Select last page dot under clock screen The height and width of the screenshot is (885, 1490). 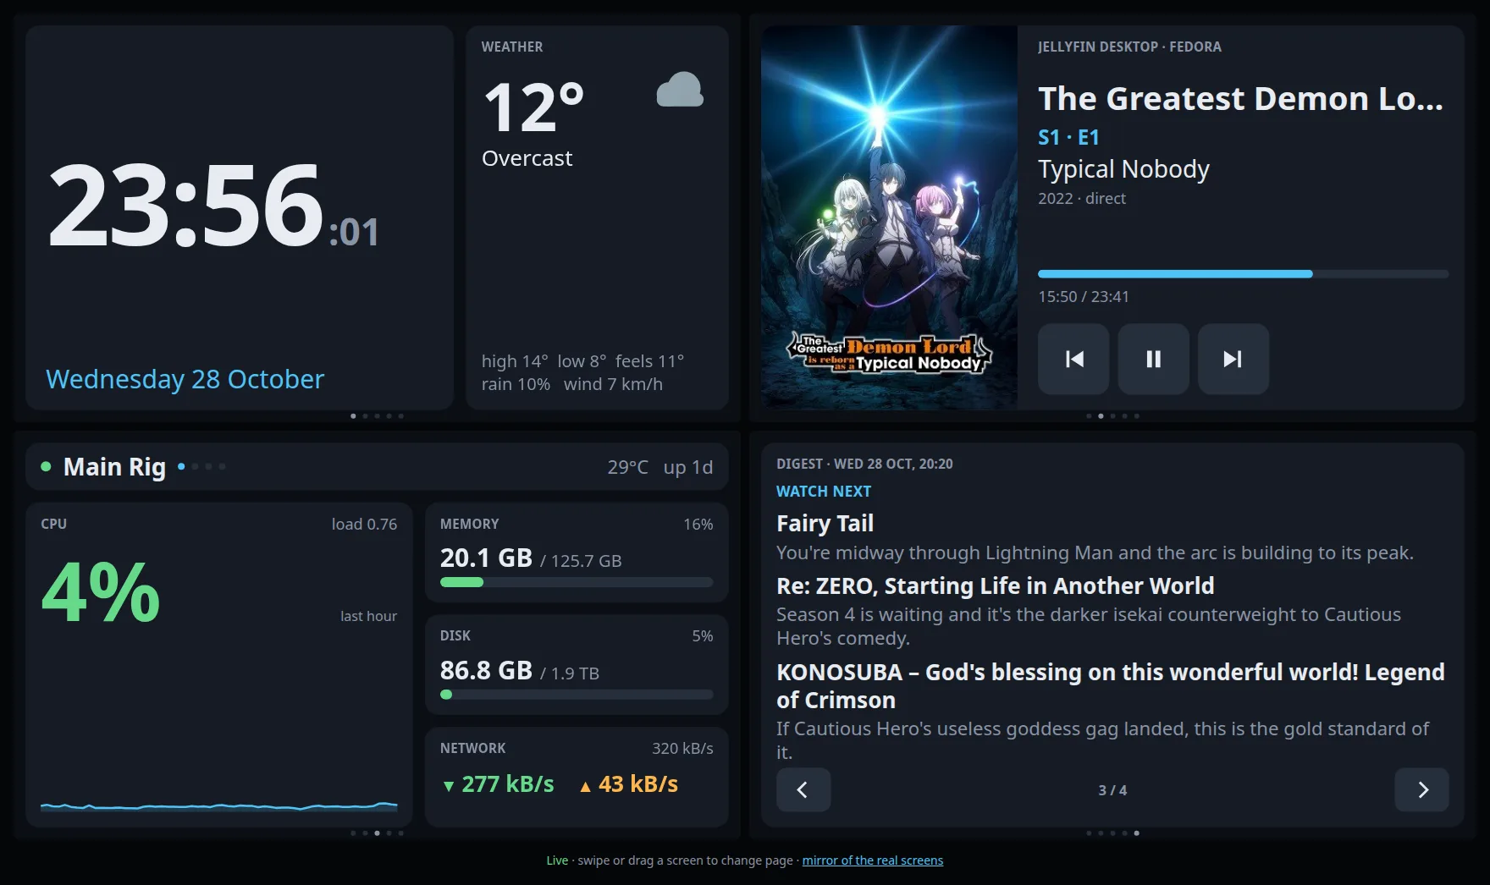[x=400, y=416]
